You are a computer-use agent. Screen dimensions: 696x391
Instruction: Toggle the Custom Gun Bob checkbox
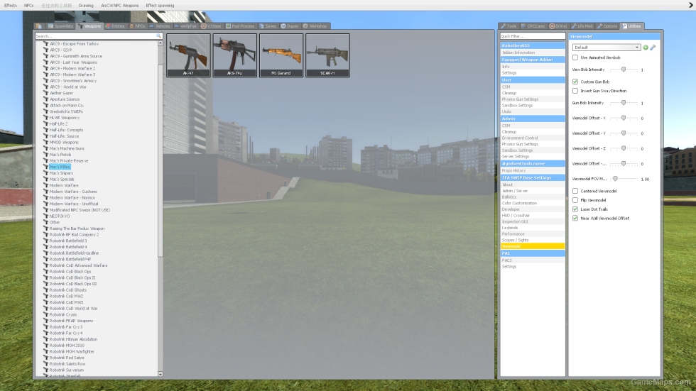(575, 82)
